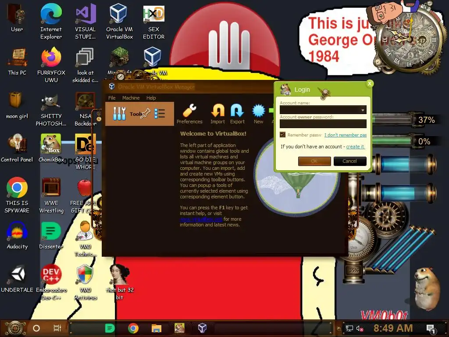Click the Cortana circle on taskbar
Screen dimensions: 449x337
(36, 328)
